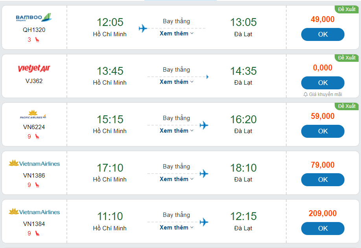This screenshot has width=361, height=248.
Task: Click the seat icon under VN6224
Action: coord(37,137)
